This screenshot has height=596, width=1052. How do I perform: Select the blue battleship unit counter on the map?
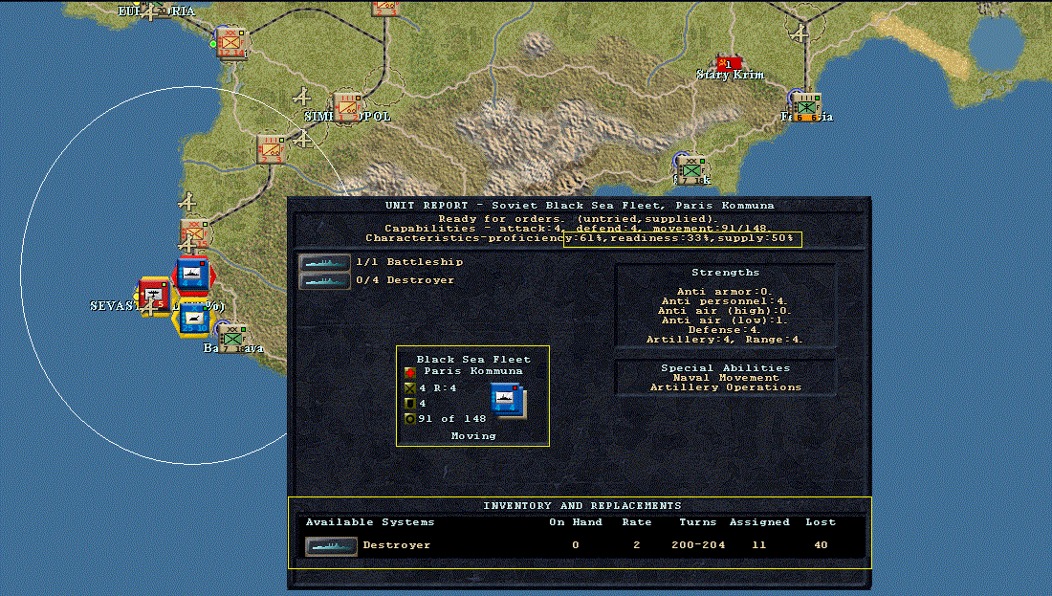pyautogui.click(x=192, y=276)
